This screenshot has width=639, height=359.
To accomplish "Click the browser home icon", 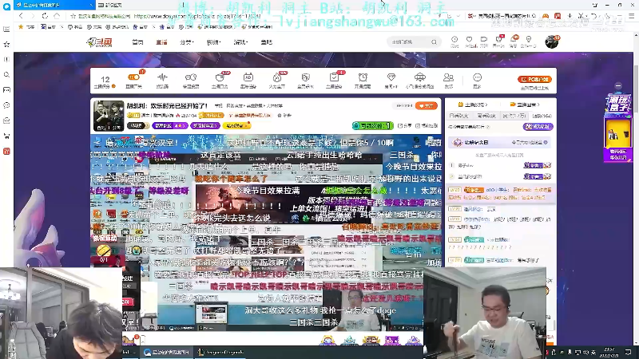I will (x=57, y=16).
